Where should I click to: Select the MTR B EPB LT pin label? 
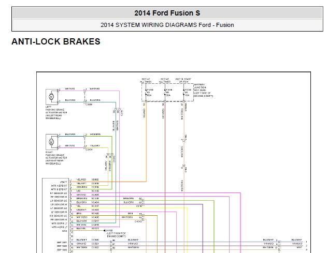[x=60, y=224]
